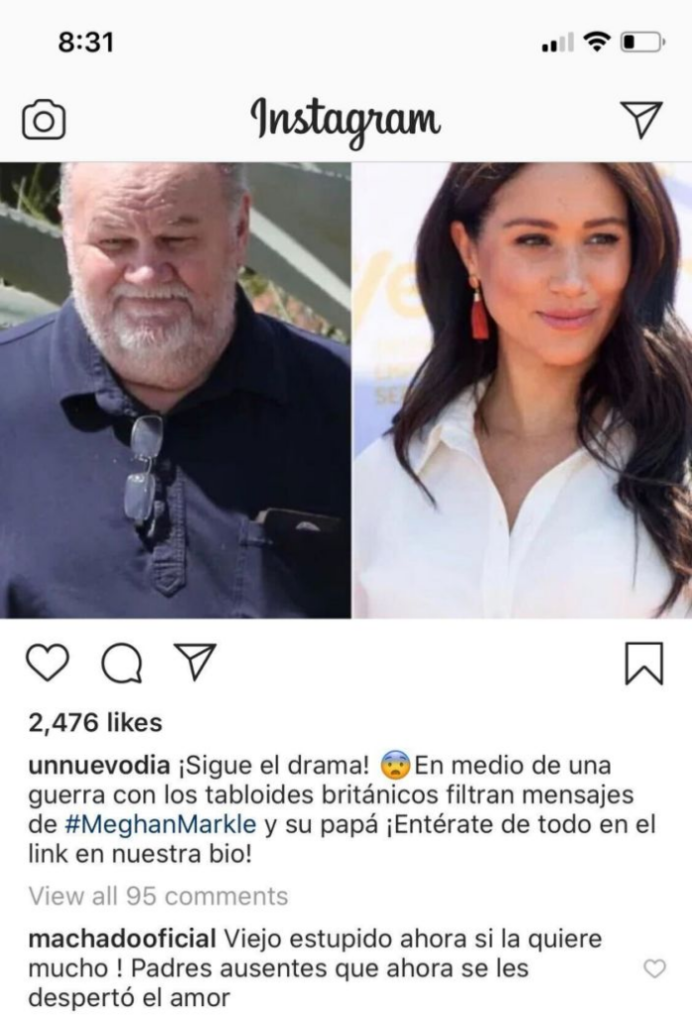Expand View all 95 comments
This screenshot has width=692, height=1017.
158,896
